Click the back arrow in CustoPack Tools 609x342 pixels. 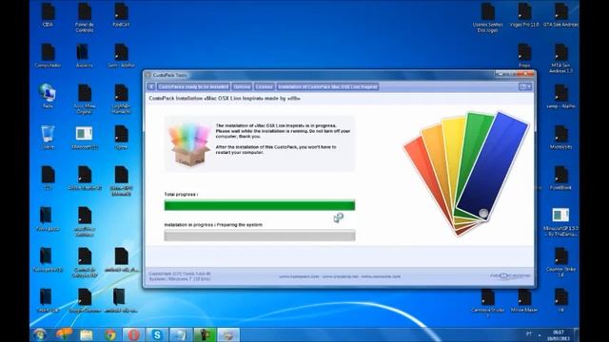point(151,86)
